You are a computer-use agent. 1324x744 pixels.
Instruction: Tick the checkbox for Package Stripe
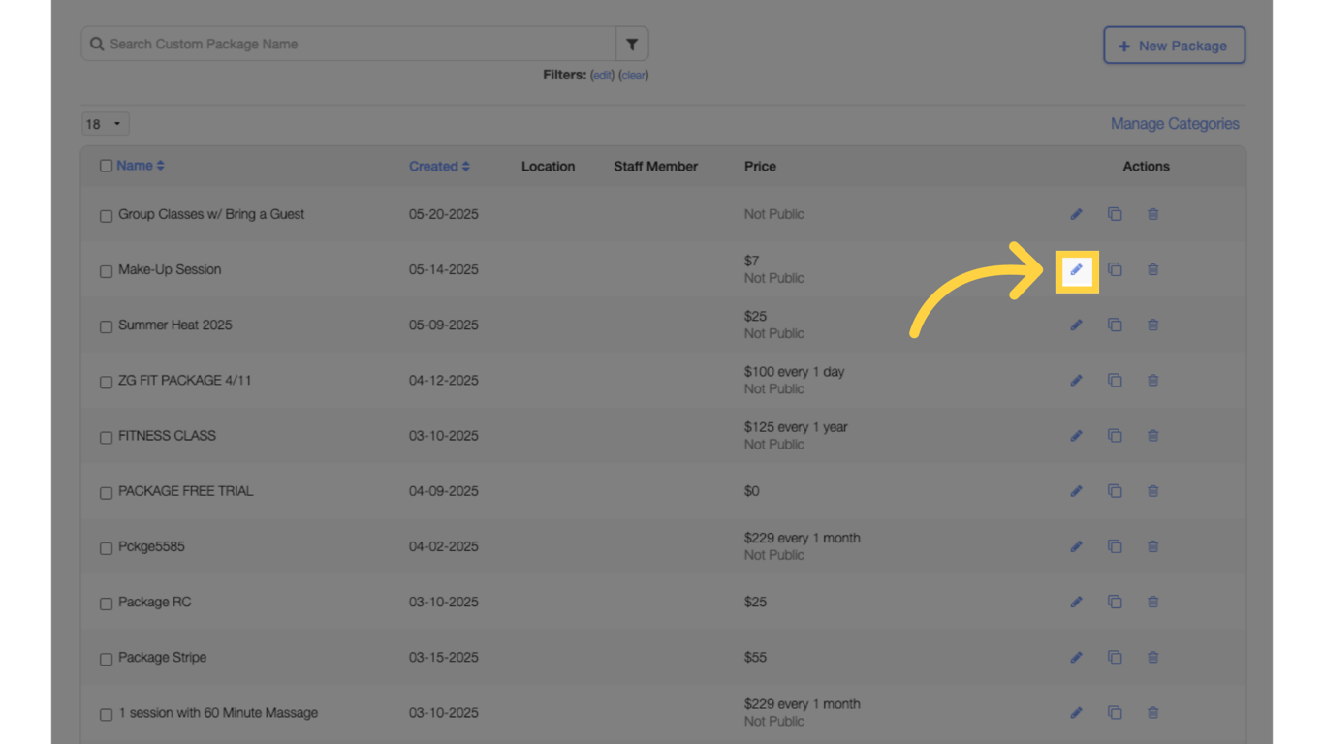click(x=106, y=659)
